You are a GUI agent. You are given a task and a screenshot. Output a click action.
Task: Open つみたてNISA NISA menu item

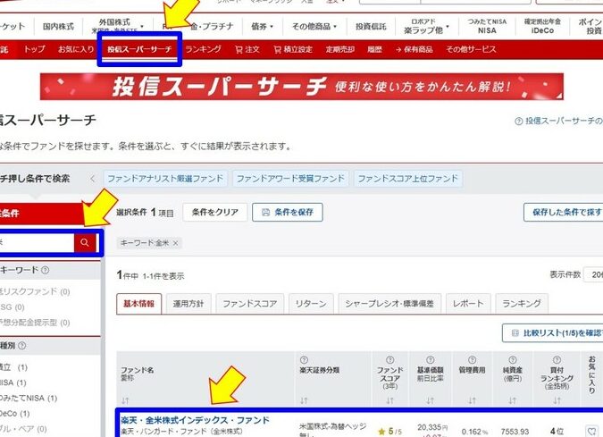pyautogui.click(x=487, y=26)
